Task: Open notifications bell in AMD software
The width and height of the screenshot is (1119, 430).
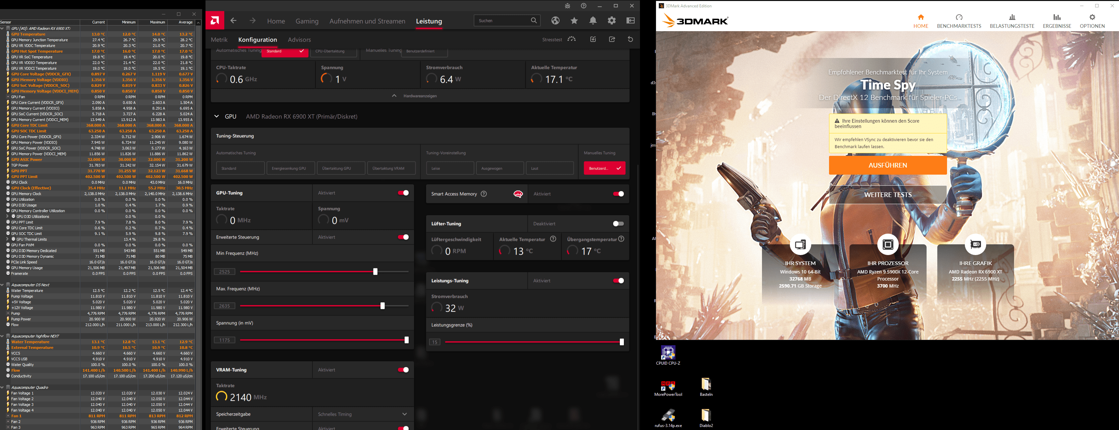Action: coord(593,20)
